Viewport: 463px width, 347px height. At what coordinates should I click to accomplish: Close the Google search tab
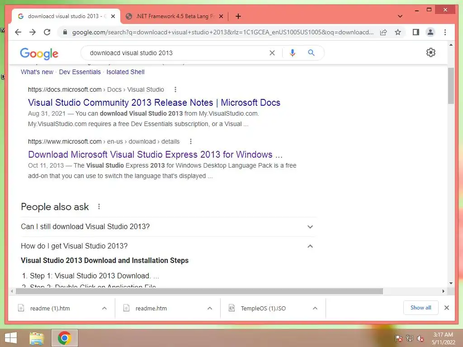[x=113, y=16]
